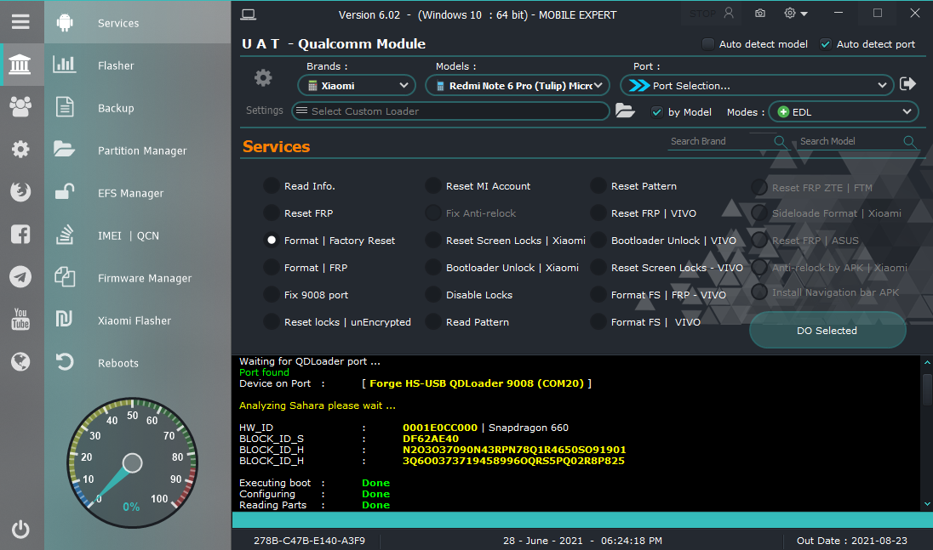Click the Search Brand input field
The height and width of the screenshot is (550, 933).
click(x=720, y=141)
